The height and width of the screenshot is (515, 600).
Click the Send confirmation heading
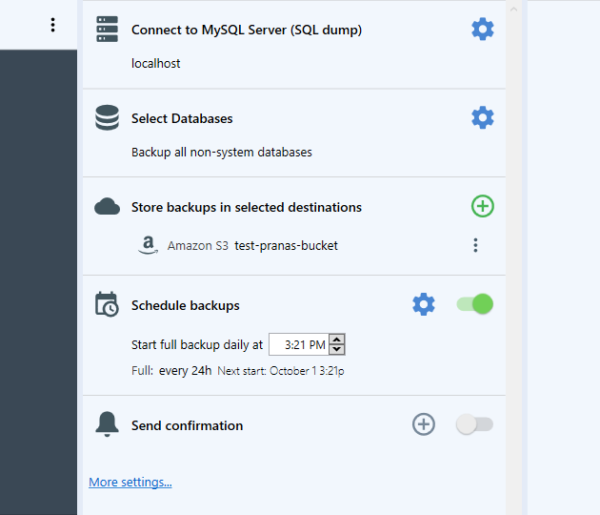point(187,425)
